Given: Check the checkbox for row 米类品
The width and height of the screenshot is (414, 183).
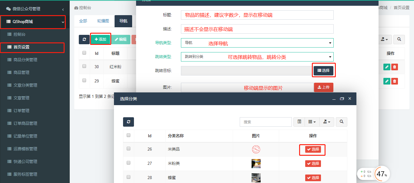Looking at the screenshot, I should click(x=129, y=149).
